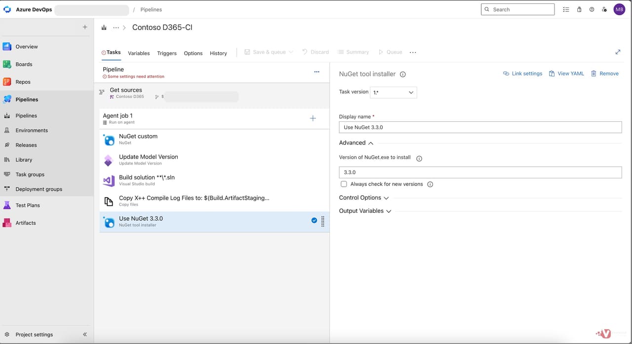Viewport: 632px width, 344px height.
Task: Click the drag handle on Use NuGet 3.3.0
Action: [323, 222]
